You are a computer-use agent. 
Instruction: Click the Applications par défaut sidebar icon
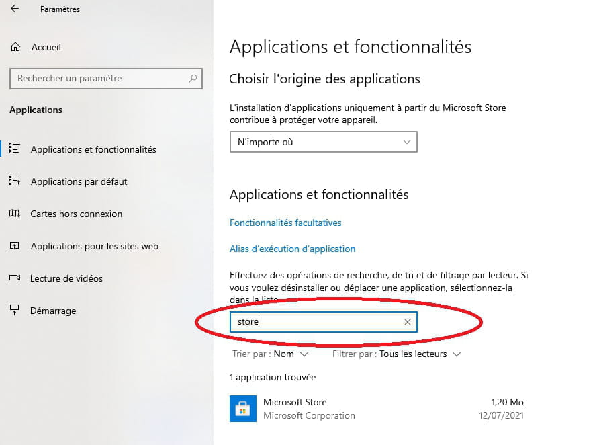(x=14, y=181)
